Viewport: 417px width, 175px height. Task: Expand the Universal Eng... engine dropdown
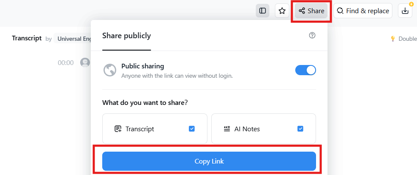[75, 39]
